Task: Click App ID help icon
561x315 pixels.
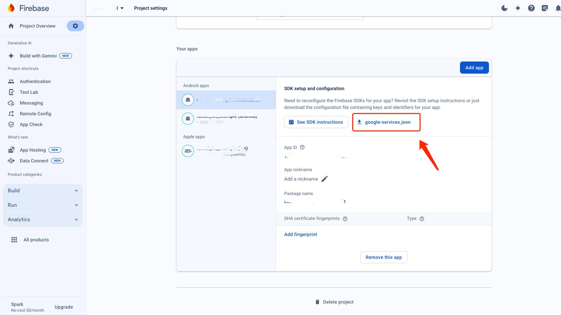Action: pyautogui.click(x=302, y=147)
